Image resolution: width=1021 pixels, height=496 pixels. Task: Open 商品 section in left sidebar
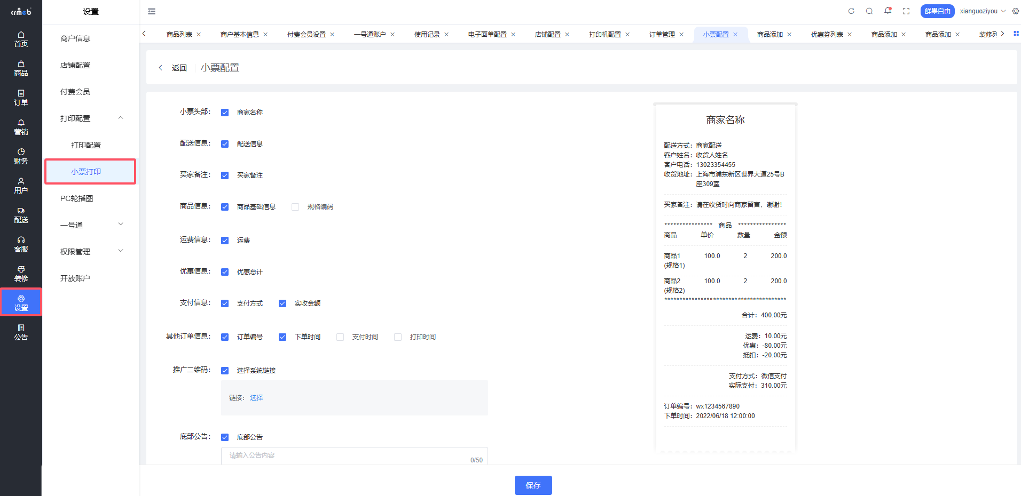point(21,68)
